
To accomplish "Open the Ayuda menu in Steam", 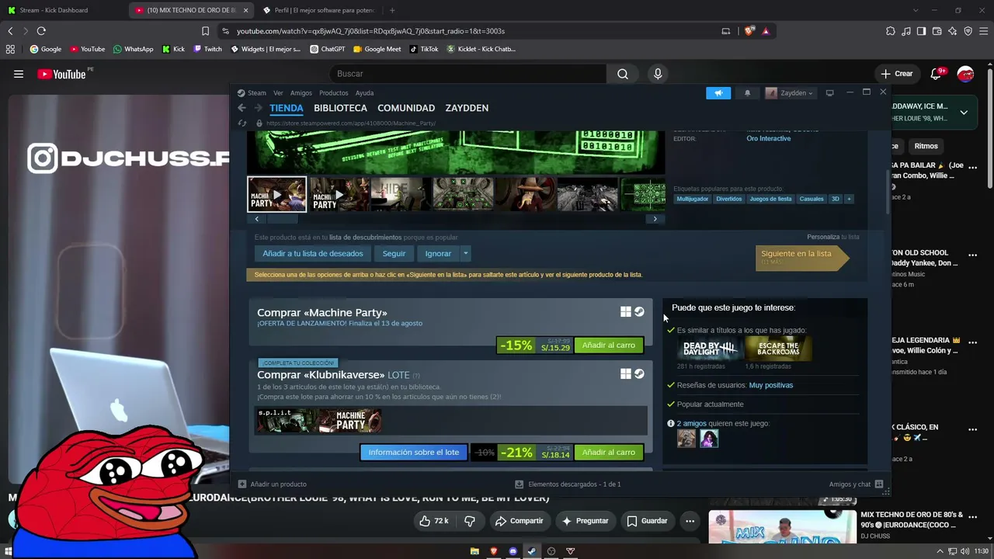I will (364, 93).
